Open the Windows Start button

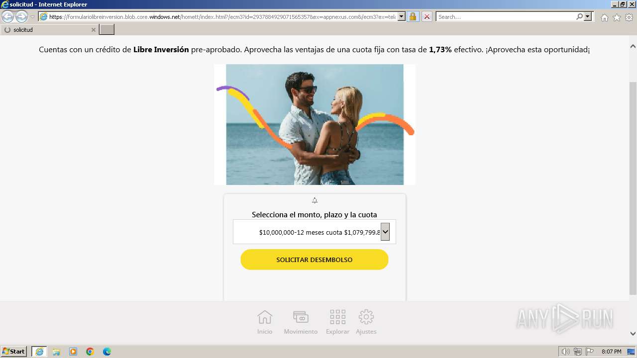(14, 351)
